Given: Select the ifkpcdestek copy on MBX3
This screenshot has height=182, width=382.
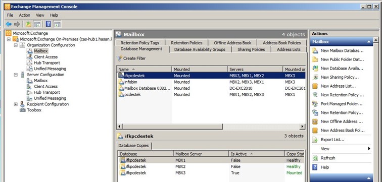Looking at the screenshot, I should coord(211,173).
